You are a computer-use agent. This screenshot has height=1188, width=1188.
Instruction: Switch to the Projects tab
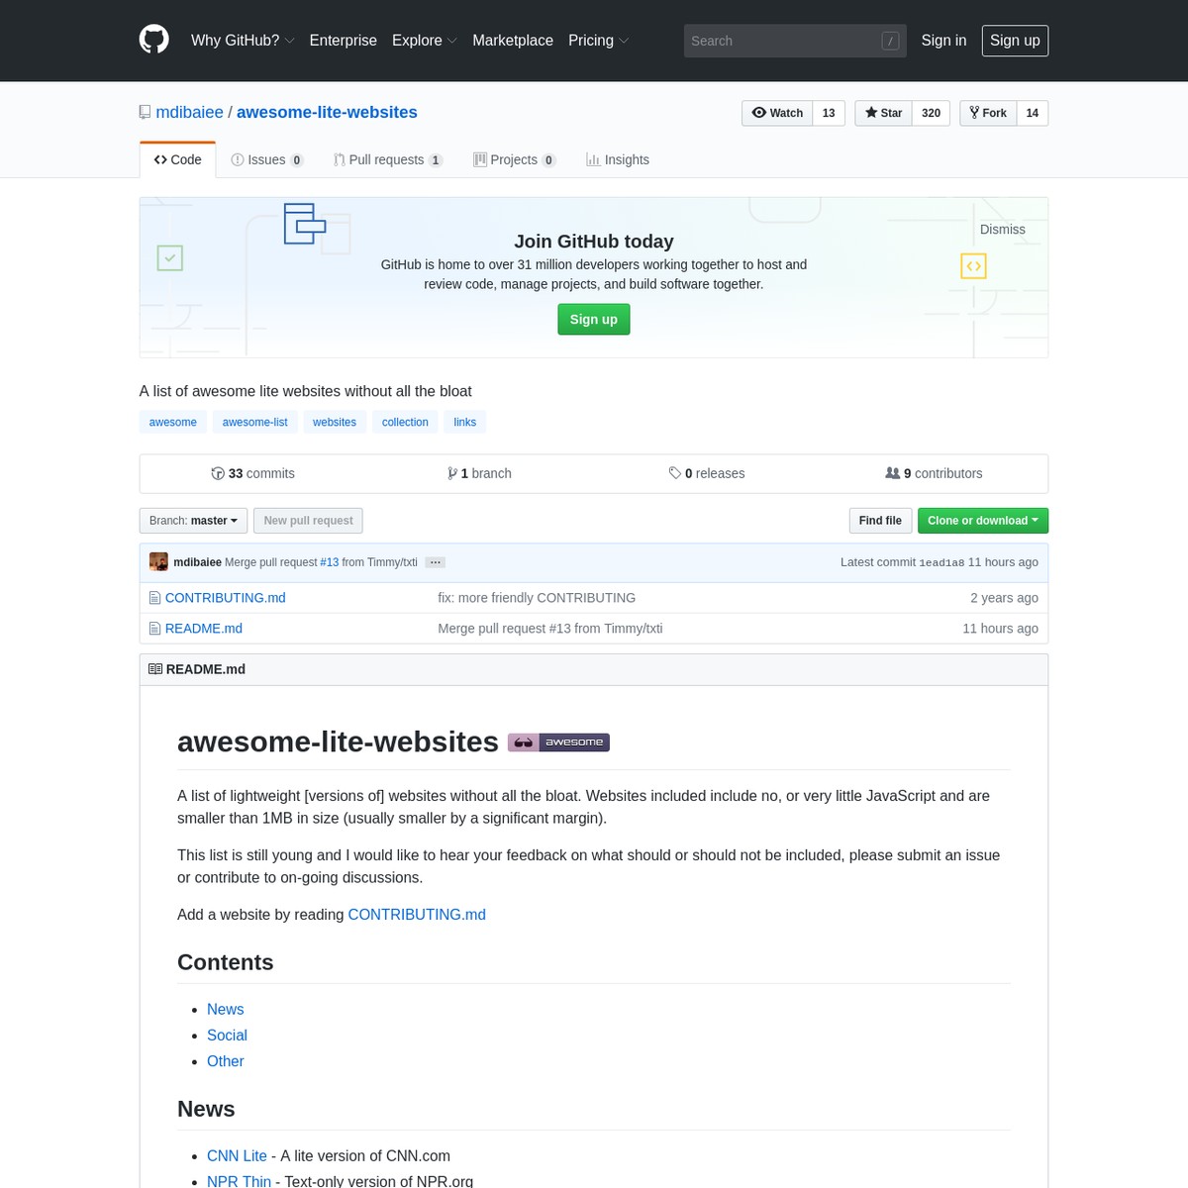[x=515, y=159]
